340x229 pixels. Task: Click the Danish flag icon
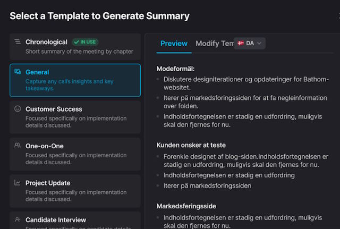coord(241,43)
